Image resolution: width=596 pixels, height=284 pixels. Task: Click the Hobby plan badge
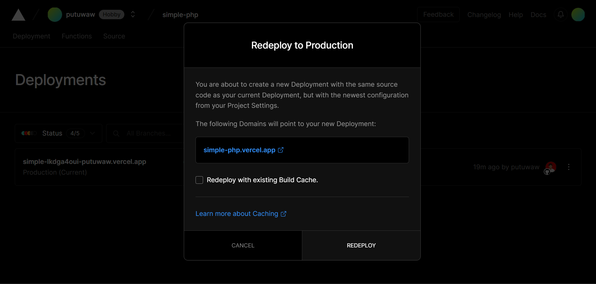coord(111,14)
